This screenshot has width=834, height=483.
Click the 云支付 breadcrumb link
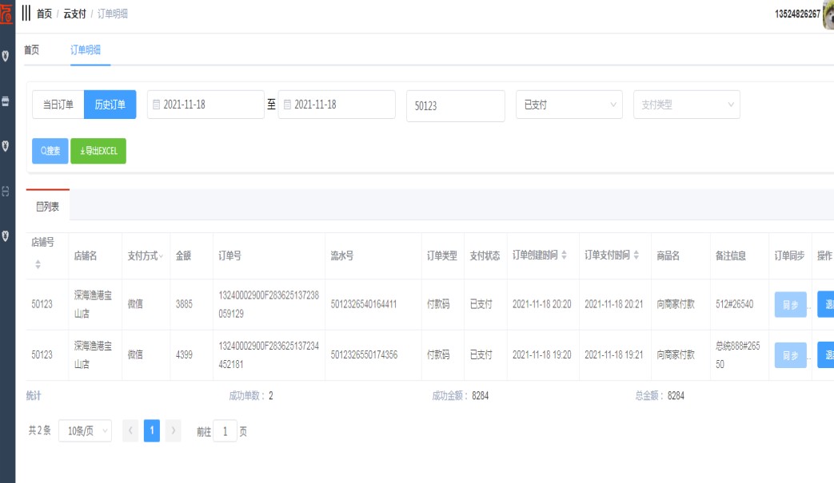74,14
